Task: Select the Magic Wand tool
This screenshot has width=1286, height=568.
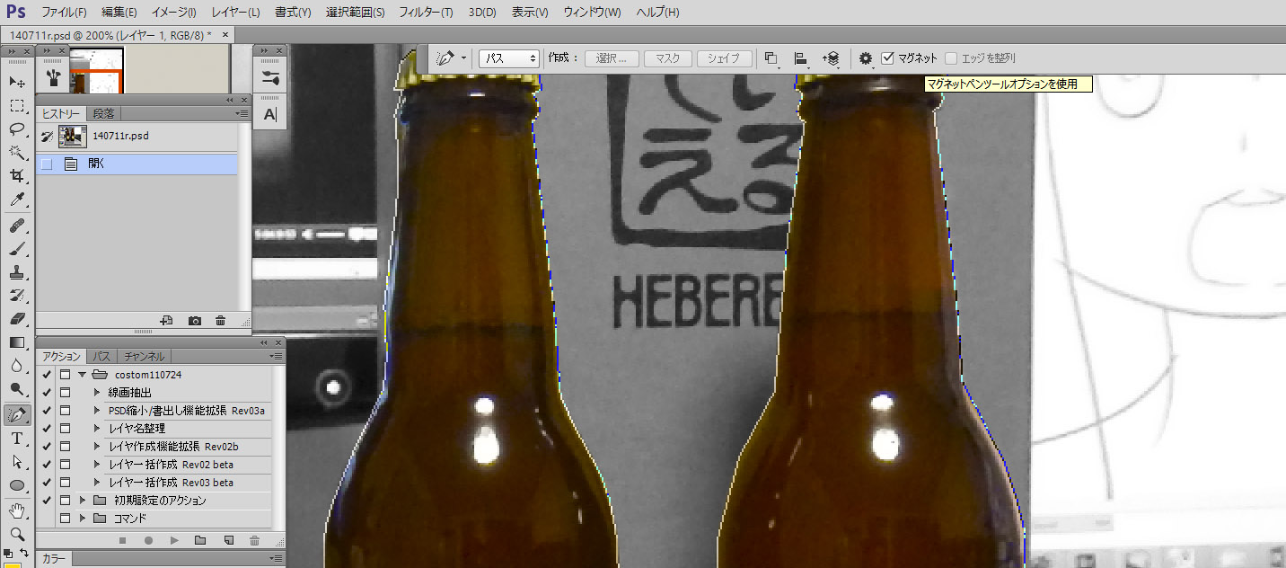Action: tap(17, 152)
